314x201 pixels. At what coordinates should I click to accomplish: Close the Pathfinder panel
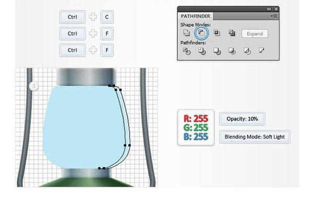tap(276, 9)
